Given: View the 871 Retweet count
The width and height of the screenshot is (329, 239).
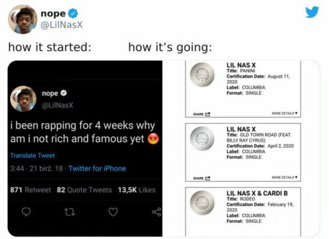Looking at the screenshot, I should click(31, 190).
